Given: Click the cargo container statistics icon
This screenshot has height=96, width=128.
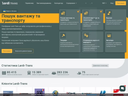Looking at the screenshot, I should [4, 73].
